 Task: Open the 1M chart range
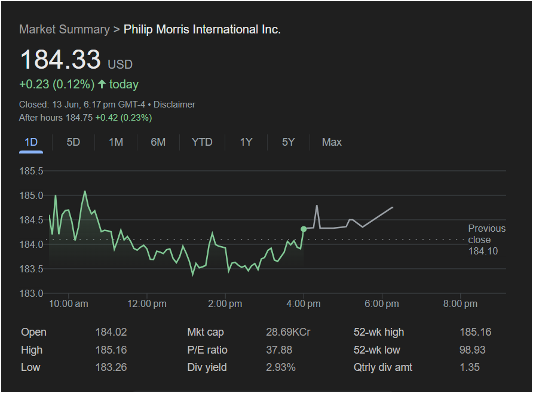coord(116,142)
